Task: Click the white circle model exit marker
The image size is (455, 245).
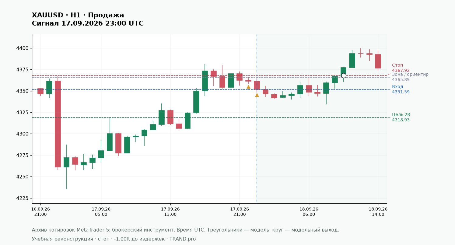Action: tap(344, 75)
